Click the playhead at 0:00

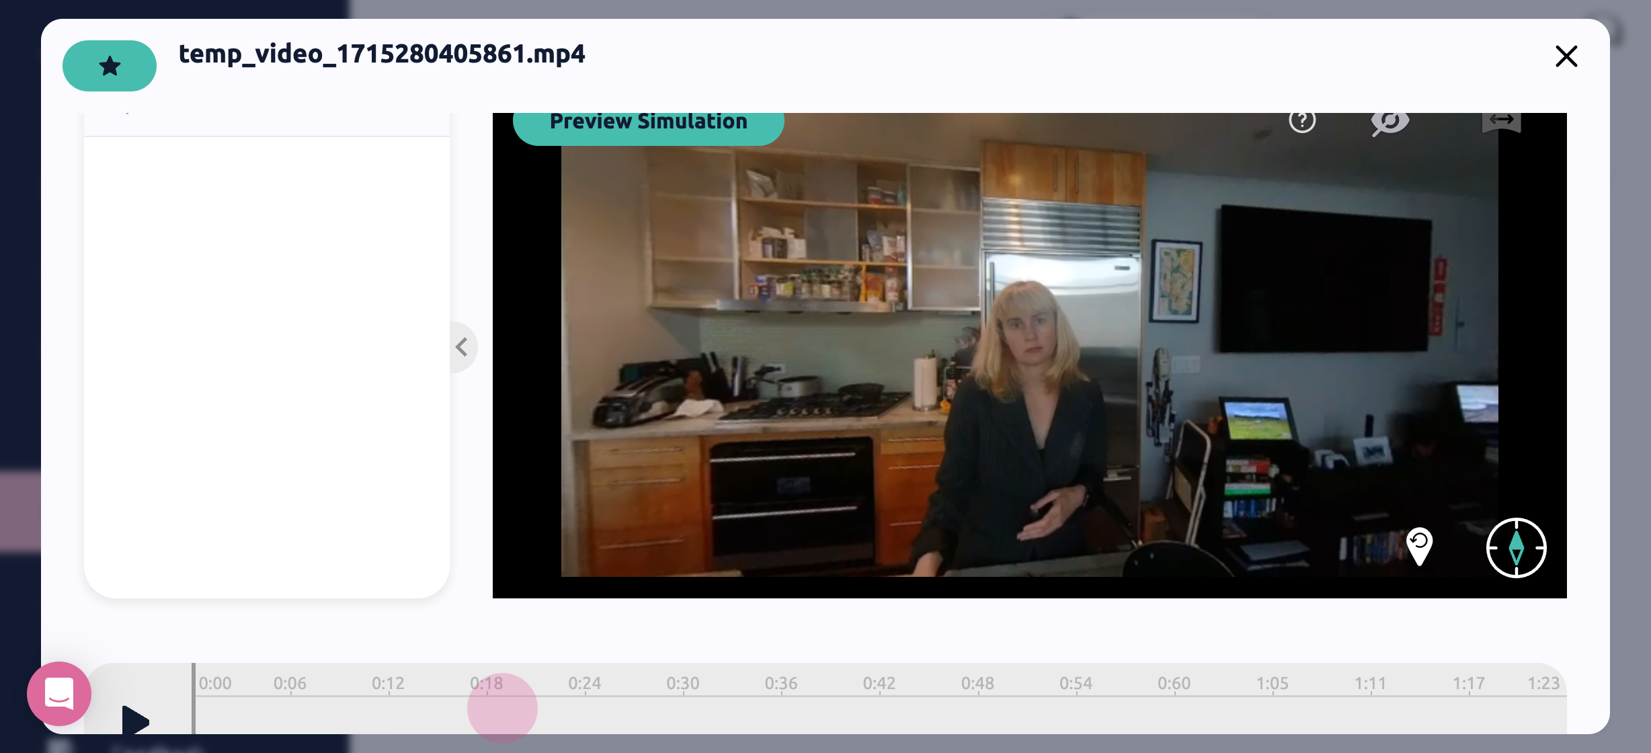click(x=194, y=699)
